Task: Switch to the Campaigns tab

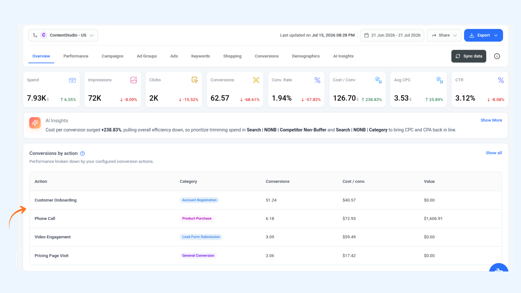Action: coord(112,56)
